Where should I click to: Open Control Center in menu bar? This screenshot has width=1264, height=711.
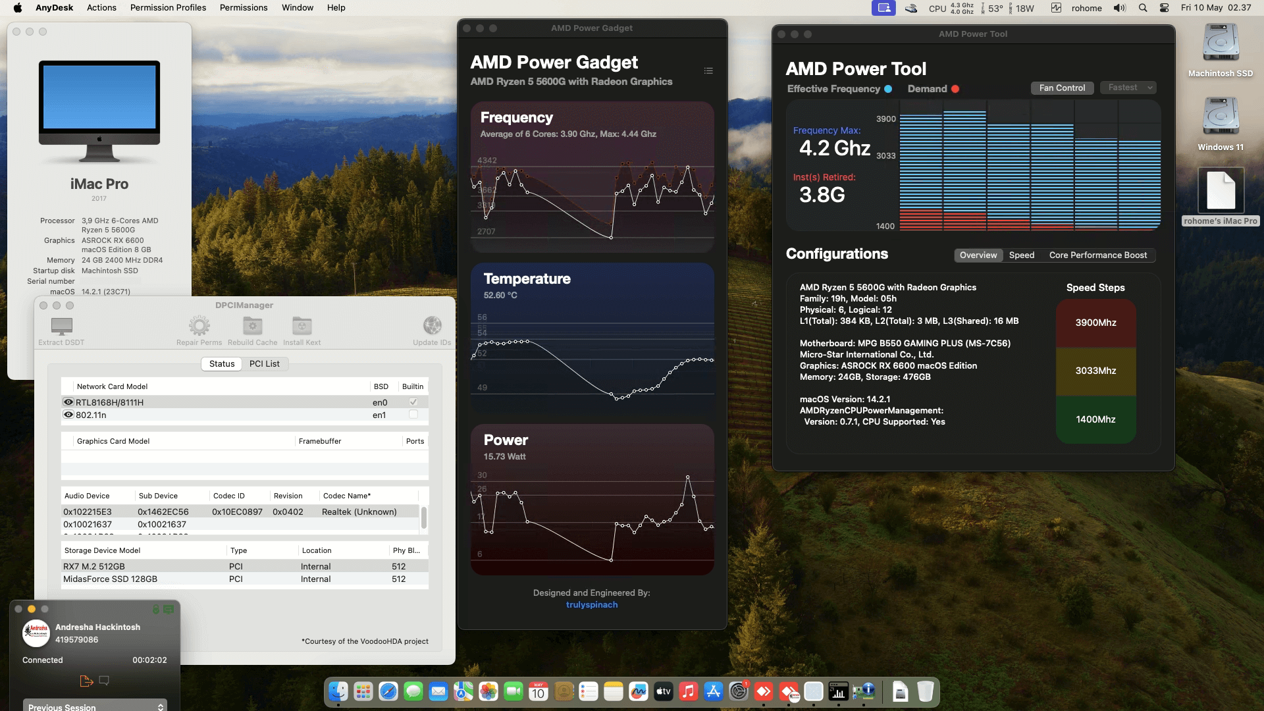1164,8
